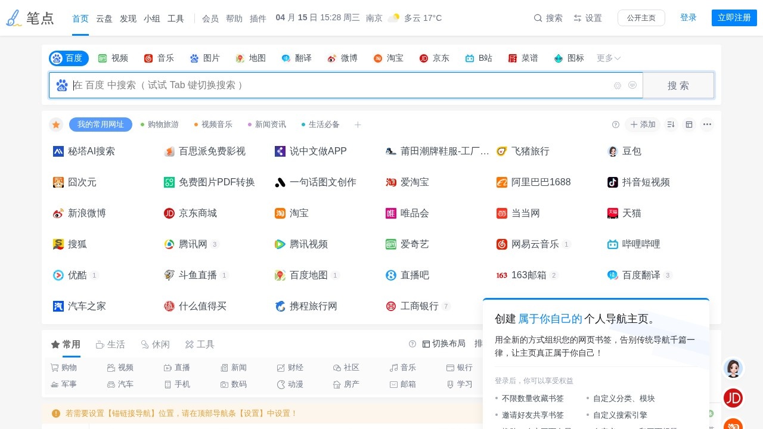Expand the 更多 search engines dropdown
The height and width of the screenshot is (429, 763).
pos(609,58)
